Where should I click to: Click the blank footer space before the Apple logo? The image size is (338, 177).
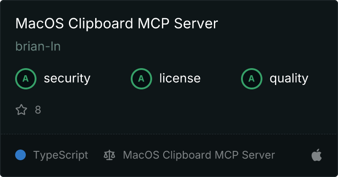(293, 155)
